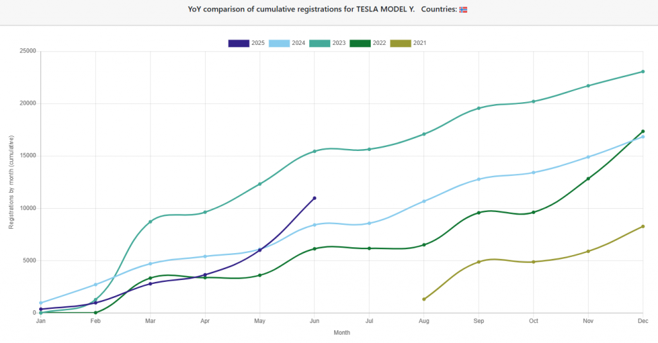Click the 'Registrations by month (cumulative)' axis title
The width and height of the screenshot is (658, 343).
tap(12, 182)
